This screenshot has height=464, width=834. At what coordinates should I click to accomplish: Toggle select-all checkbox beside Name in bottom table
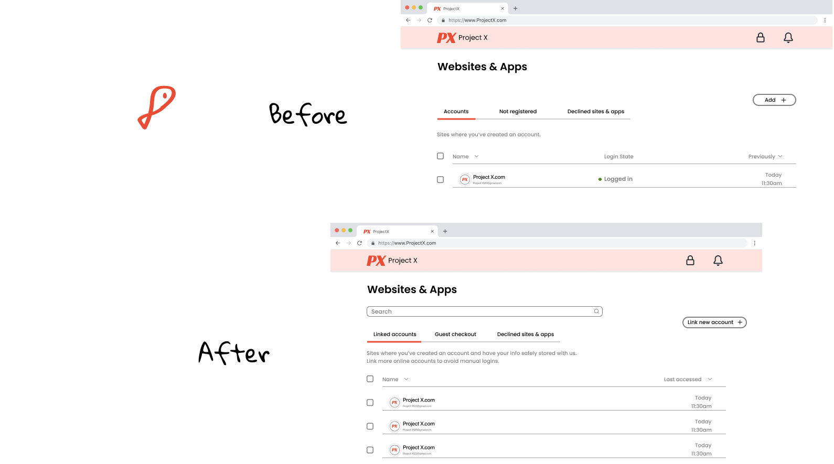tap(370, 379)
